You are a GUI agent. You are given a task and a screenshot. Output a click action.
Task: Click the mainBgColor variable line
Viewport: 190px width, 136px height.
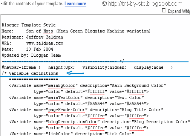(87, 85)
